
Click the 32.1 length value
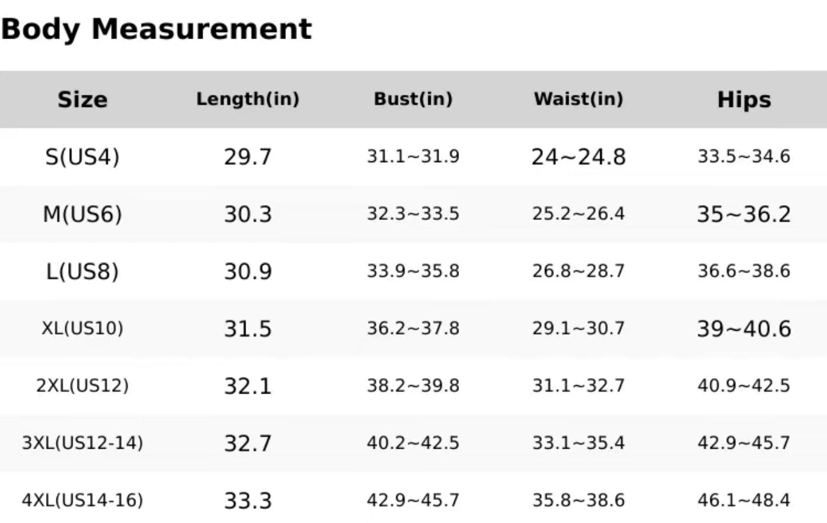coord(247,386)
